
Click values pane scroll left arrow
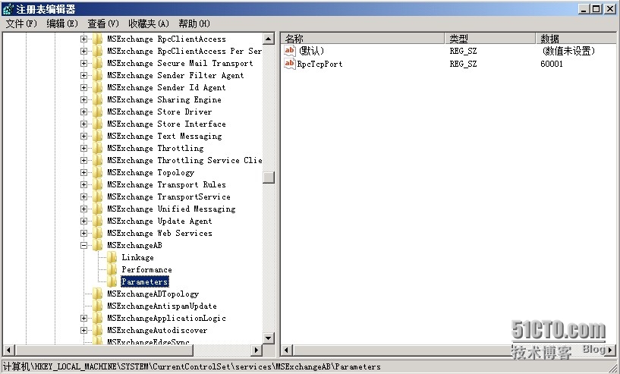288,350
